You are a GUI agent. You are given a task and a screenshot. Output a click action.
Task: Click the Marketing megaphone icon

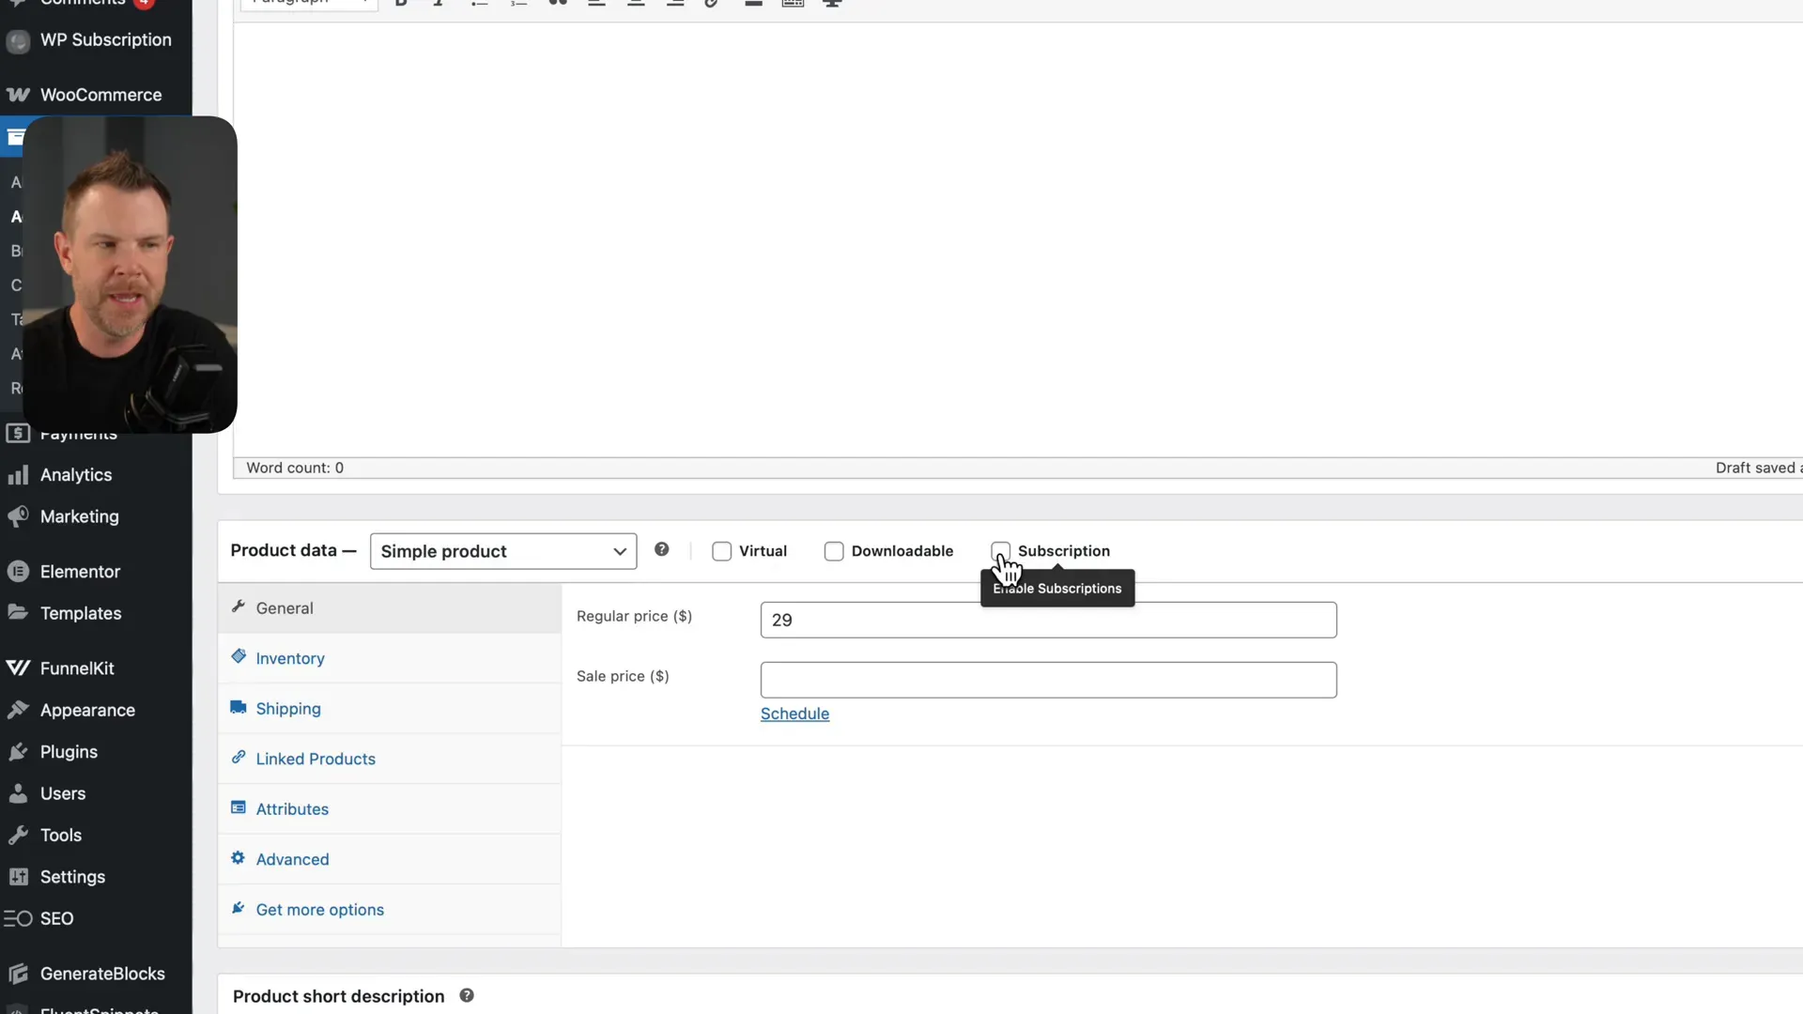(18, 516)
